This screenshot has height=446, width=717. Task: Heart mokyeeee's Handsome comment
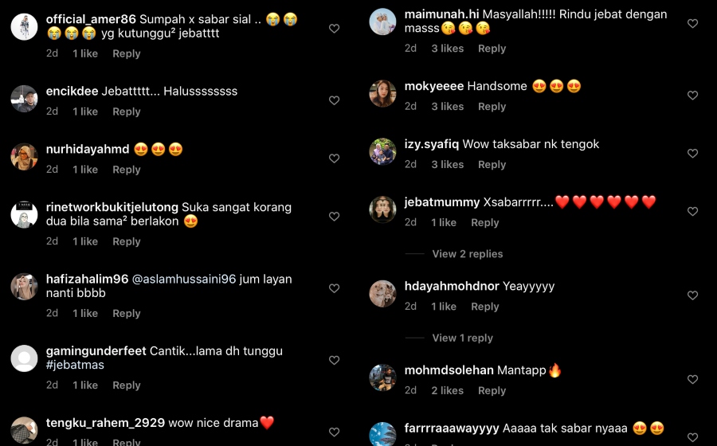pyautogui.click(x=693, y=96)
